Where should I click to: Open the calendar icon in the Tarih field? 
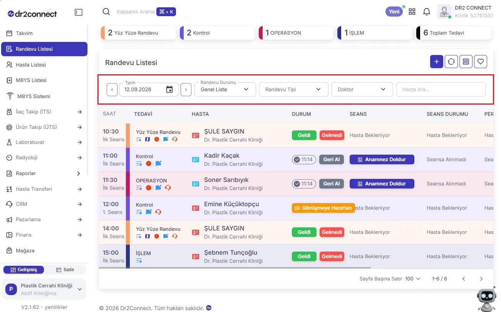coord(169,90)
